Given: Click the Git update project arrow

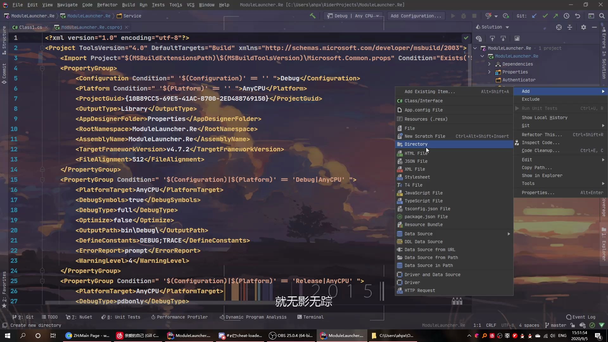Looking at the screenshot, I should 534,16.
